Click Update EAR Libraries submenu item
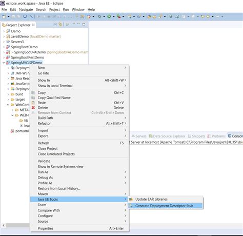243x236 pixels. (x=166, y=199)
